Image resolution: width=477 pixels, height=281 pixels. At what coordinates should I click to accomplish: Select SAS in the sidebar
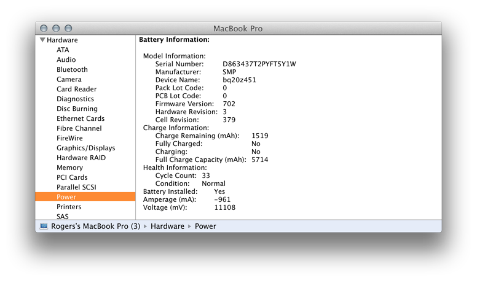[63, 217]
